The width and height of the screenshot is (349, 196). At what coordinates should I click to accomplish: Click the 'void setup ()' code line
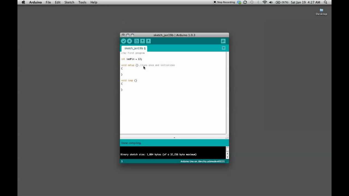(130, 65)
